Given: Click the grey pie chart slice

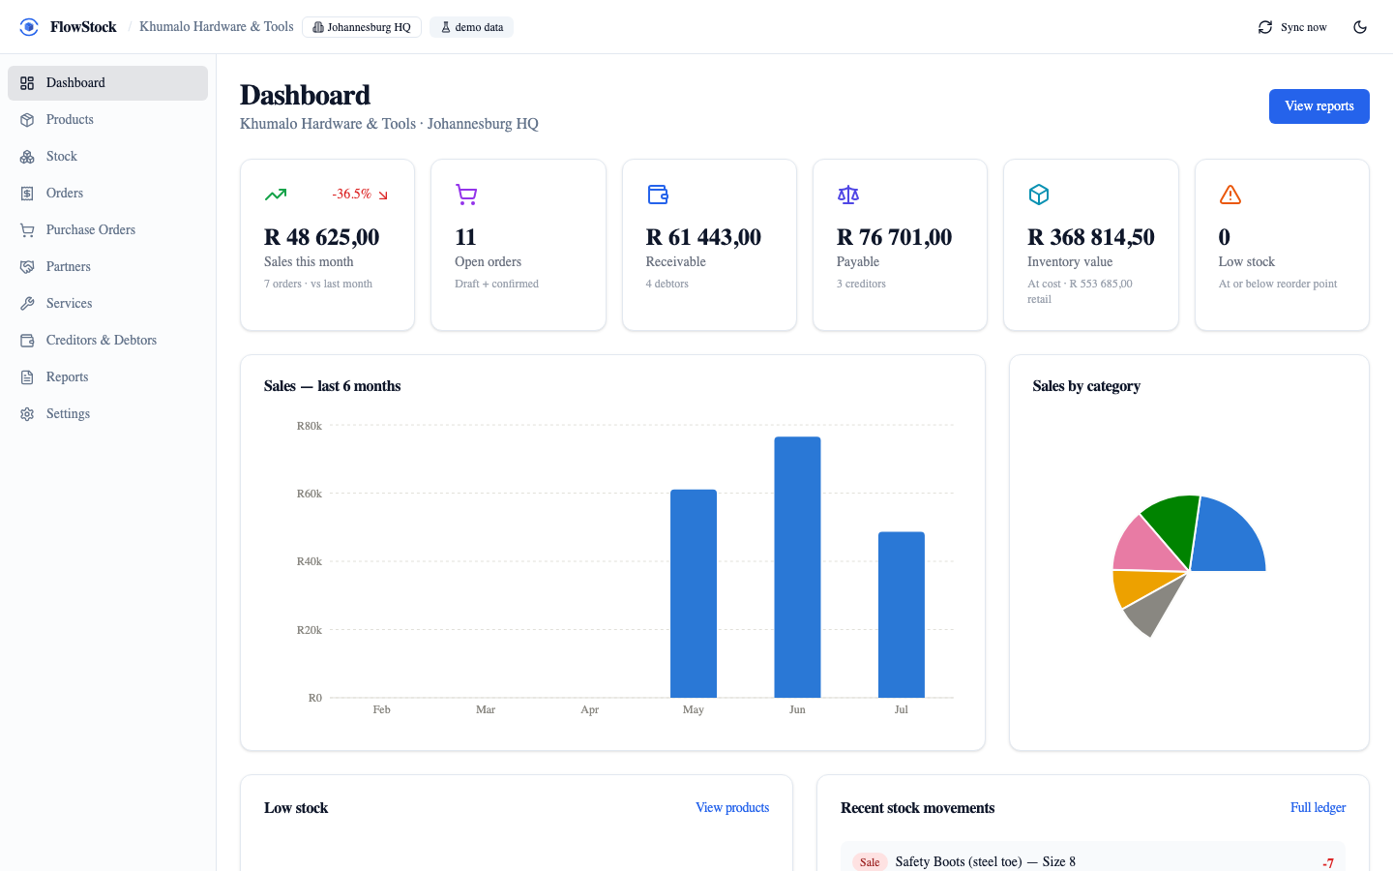Looking at the screenshot, I should (1154, 610).
